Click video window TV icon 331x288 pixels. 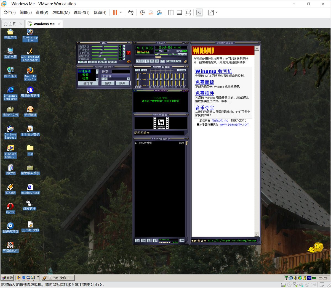tap(145, 133)
